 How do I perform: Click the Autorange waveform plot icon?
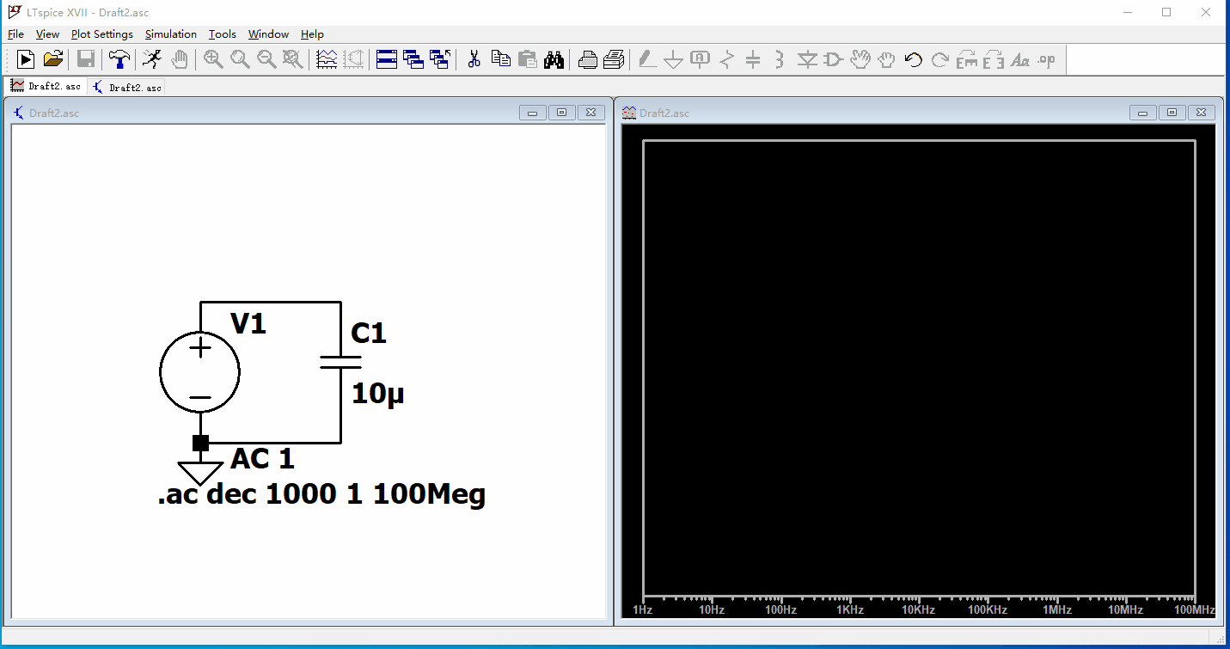pyautogui.click(x=327, y=59)
